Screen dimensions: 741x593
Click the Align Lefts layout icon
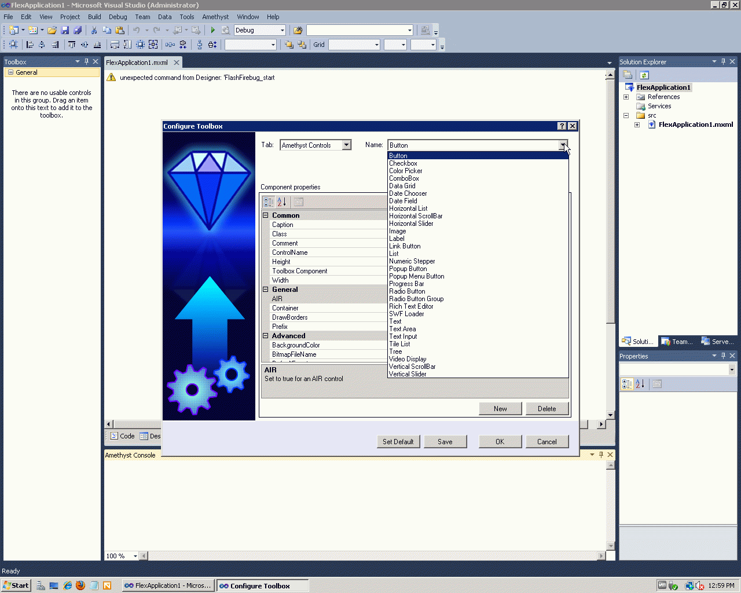pyautogui.click(x=30, y=45)
